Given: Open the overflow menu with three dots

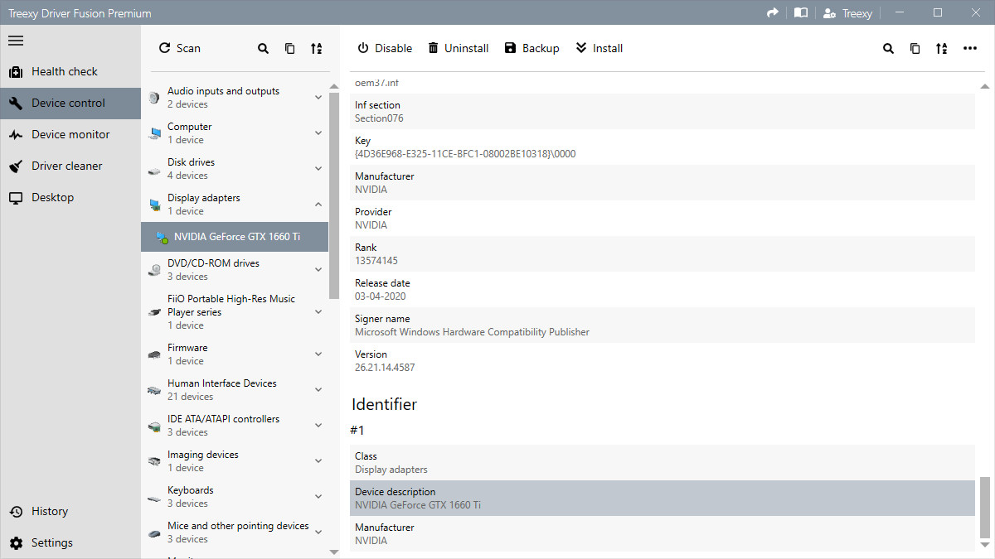Looking at the screenshot, I should click(x=970, y=48).
